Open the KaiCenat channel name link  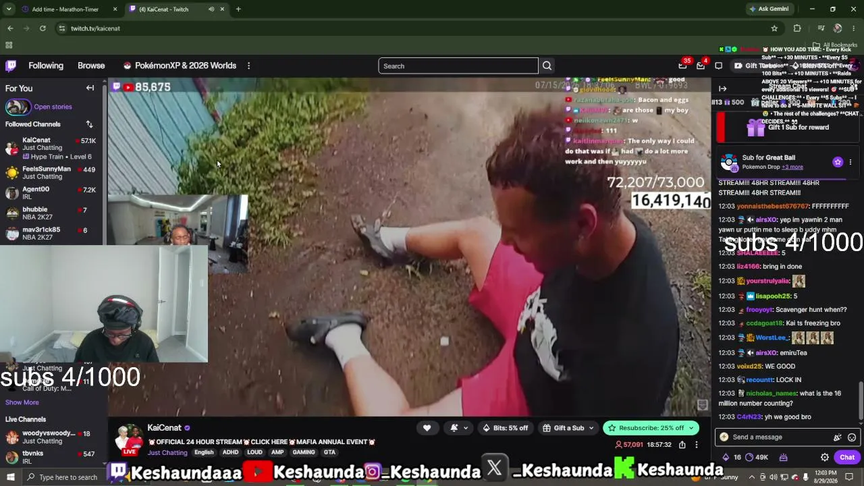(164, 428)
